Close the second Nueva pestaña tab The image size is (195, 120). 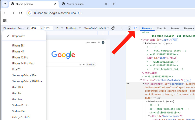pos(106,4)
